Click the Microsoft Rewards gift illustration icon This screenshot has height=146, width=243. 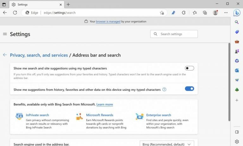(79, 117)
